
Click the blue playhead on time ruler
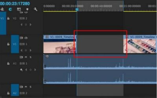coord(77,9)
